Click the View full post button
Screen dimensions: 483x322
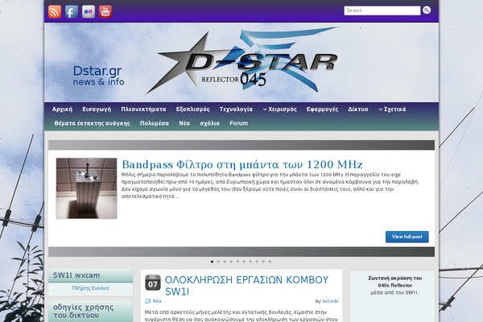407,237
